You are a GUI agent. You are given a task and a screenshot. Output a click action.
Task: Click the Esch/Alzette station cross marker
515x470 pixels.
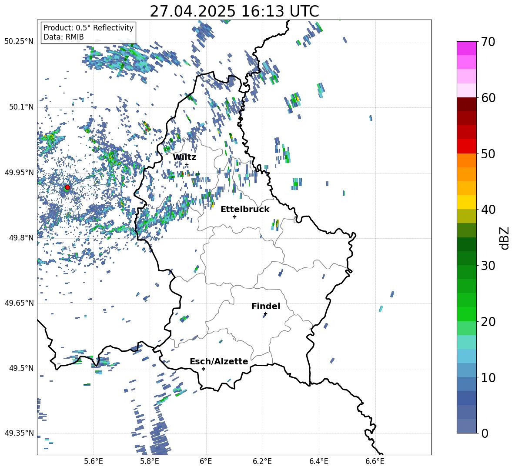203,369
